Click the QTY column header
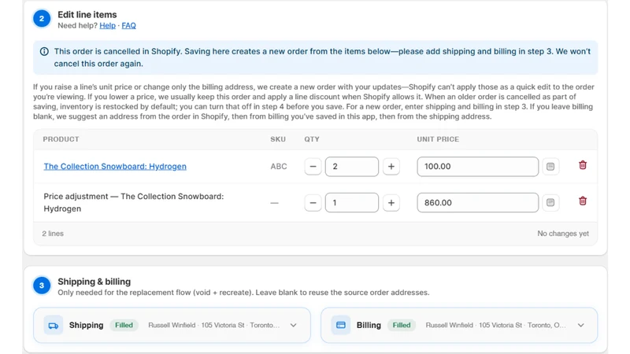Image resolution: width=630 pixels, height=354 pixels. click(312, 139)
